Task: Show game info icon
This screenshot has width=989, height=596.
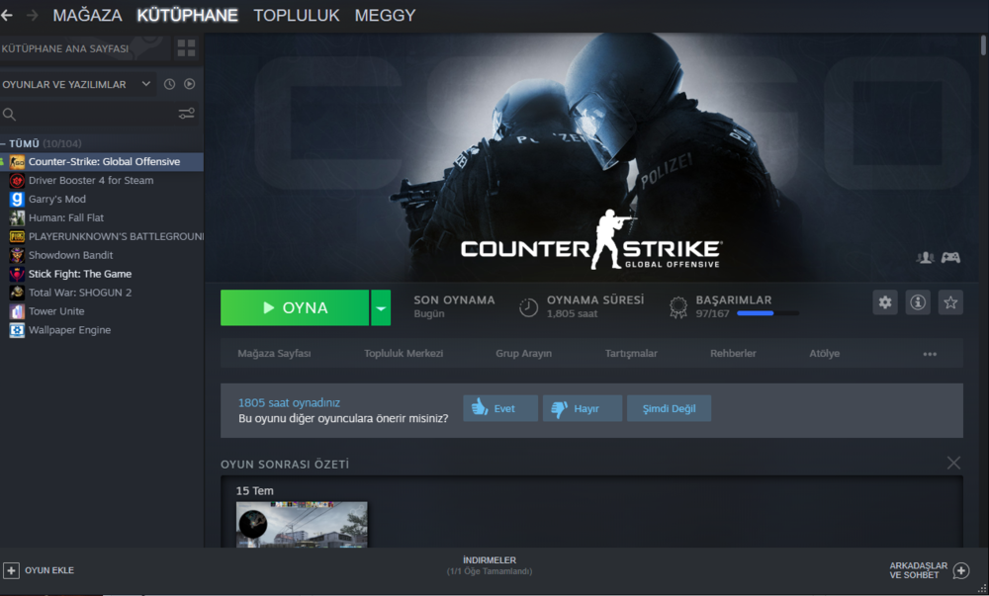Action: [x=918, y=302]
